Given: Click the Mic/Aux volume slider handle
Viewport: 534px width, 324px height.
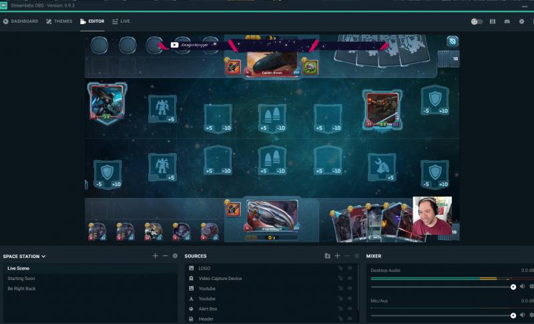Looking at the screenshot, I should [513, 316].
